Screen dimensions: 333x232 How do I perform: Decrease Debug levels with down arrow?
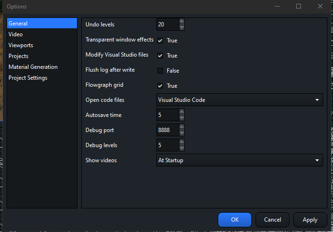pyautogui.click(x=182, y=148)
